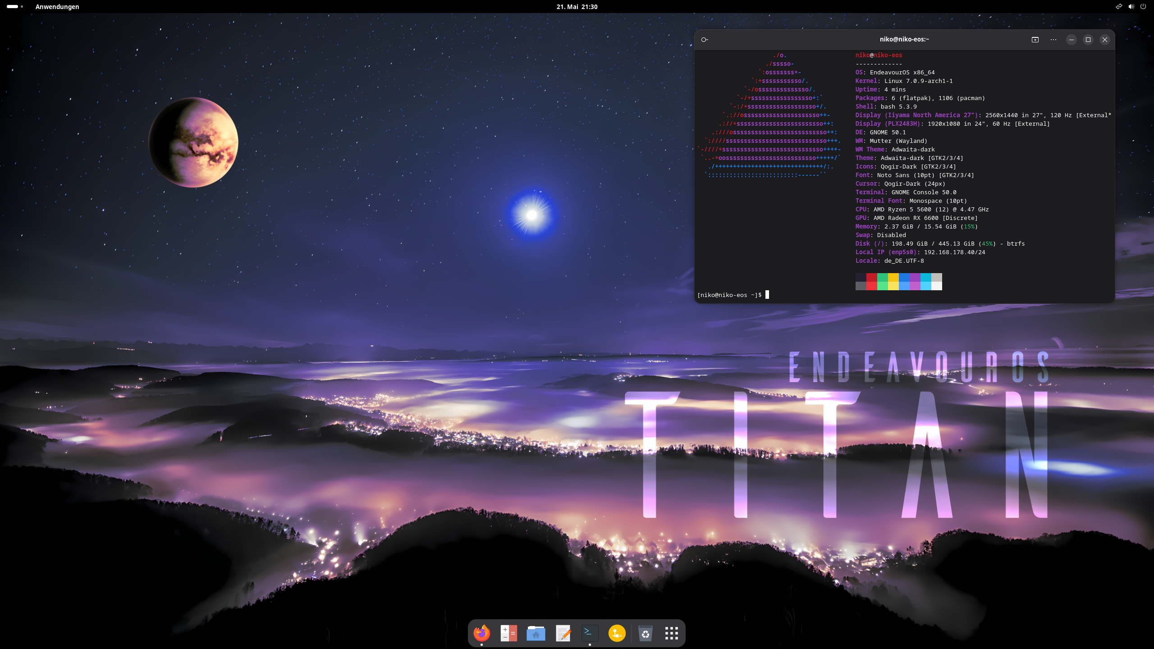Viewport: 1154px width, 649px height.
Task: Click the bright cyan color block in terminal
Action: point(926,286)
